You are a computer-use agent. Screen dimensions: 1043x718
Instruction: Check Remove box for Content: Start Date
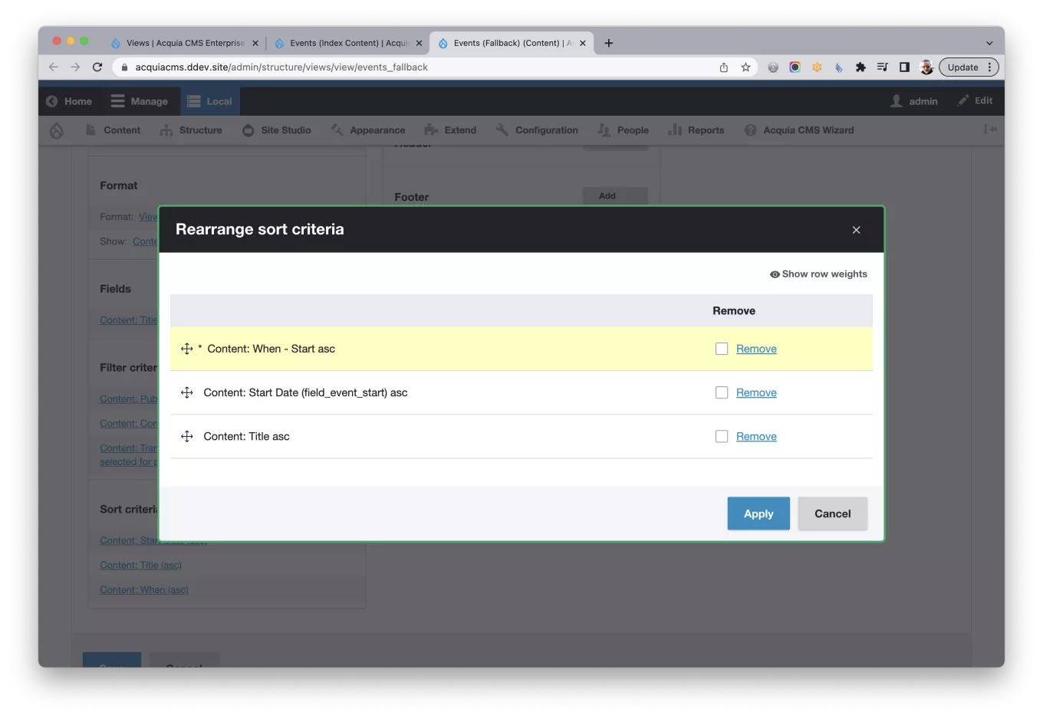tap(722, 392)
